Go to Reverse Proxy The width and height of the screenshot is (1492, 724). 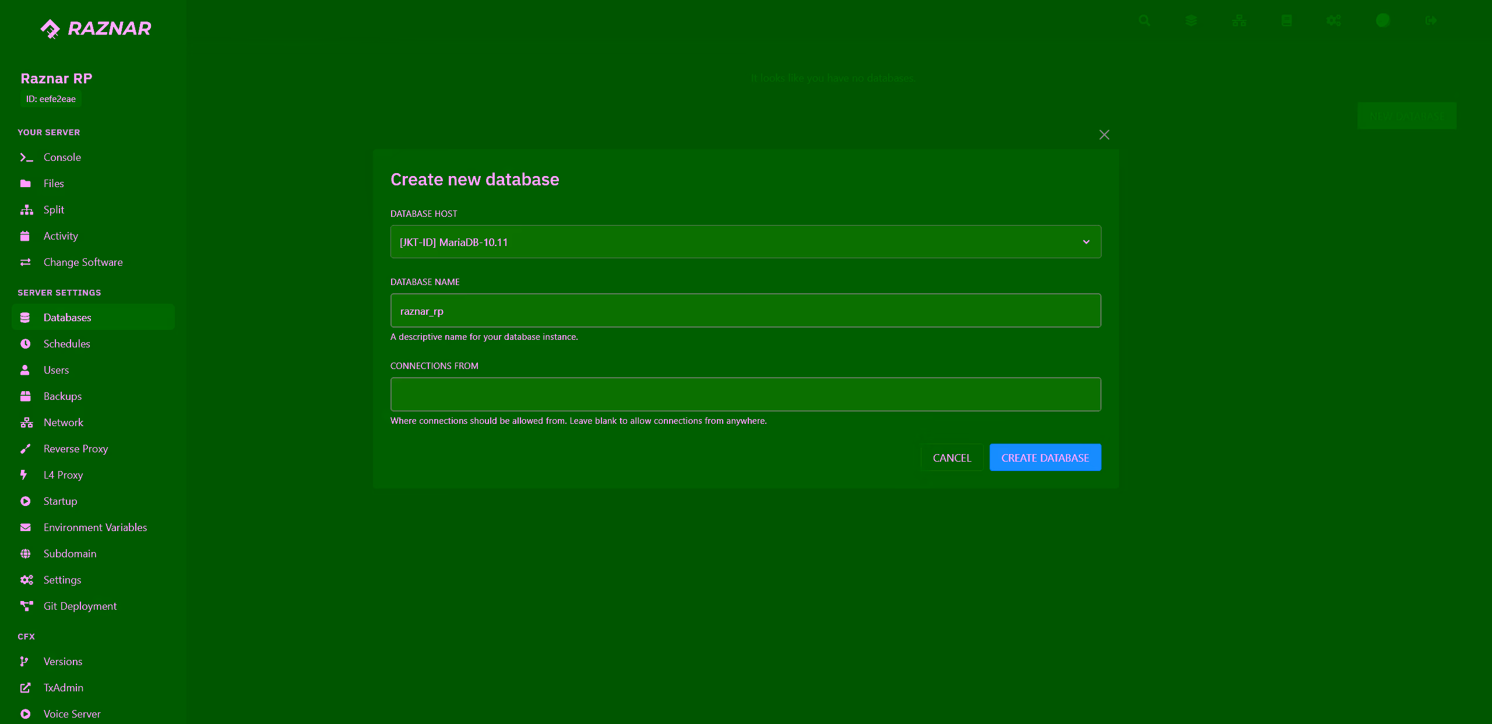tap(93, 449)
